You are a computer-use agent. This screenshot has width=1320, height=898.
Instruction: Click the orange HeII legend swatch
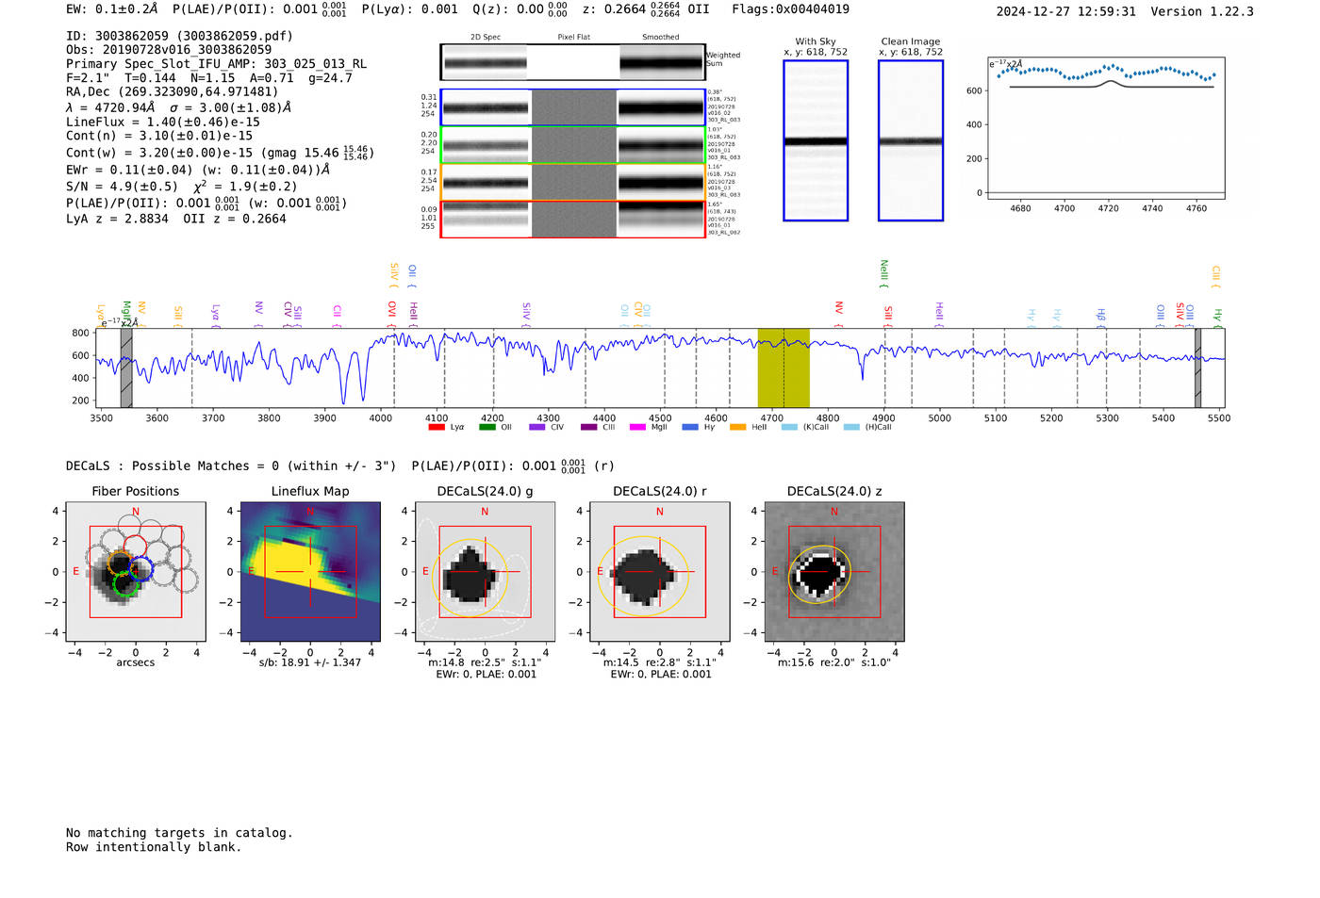tap(737, 427)
